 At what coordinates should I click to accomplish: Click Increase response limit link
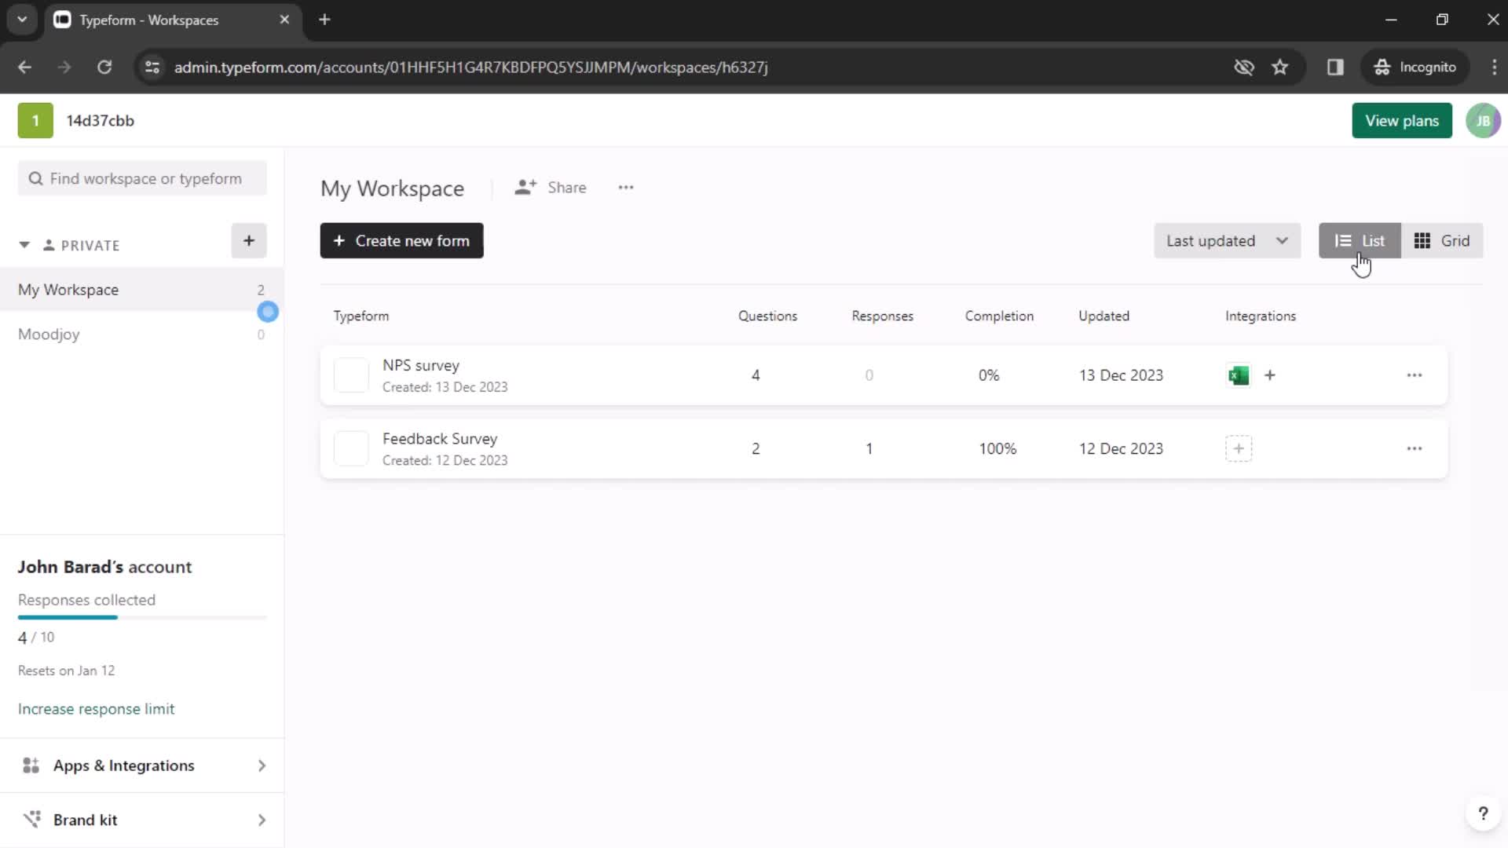(95, 708)
